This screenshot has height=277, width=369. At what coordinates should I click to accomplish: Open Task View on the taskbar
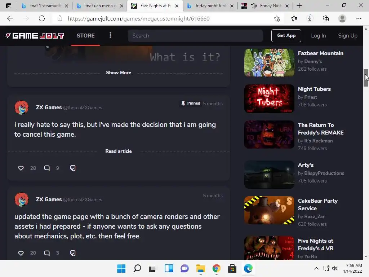coord(153,268)
